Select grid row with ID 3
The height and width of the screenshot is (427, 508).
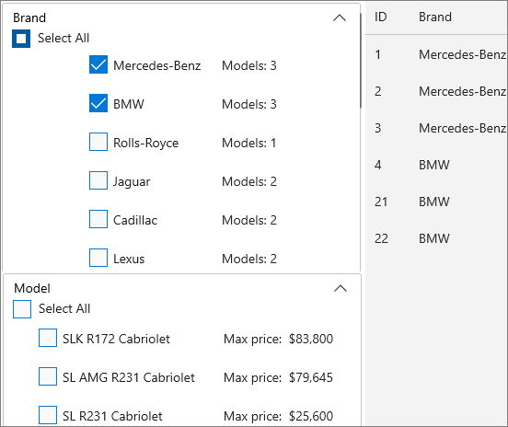436,128
